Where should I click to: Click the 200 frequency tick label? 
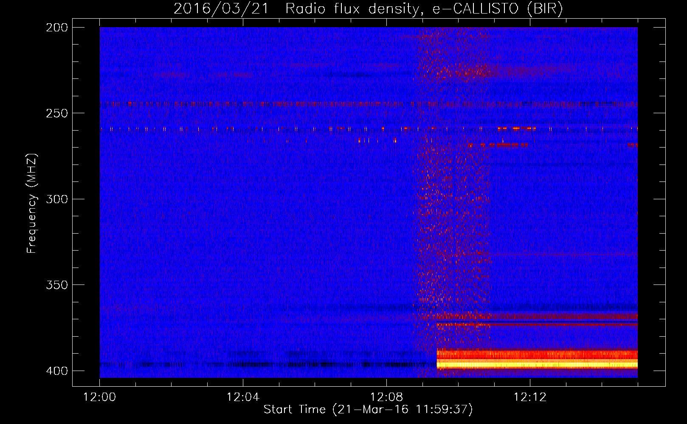57,28
